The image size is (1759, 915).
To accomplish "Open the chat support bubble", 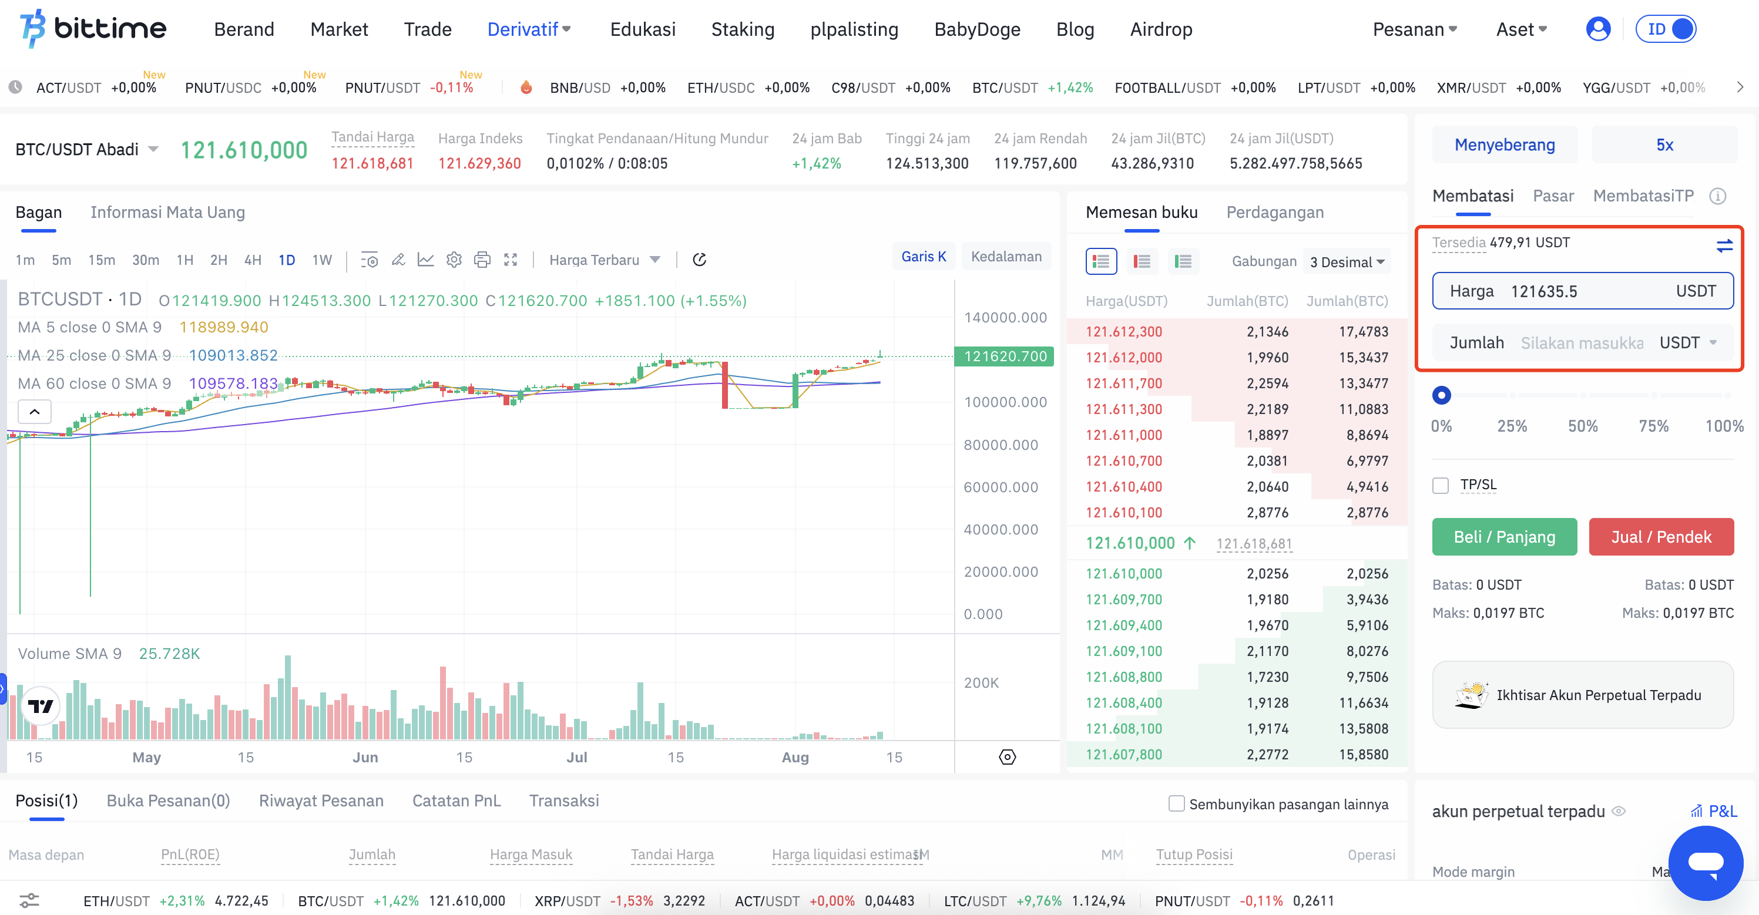I will coord(1705,862).
